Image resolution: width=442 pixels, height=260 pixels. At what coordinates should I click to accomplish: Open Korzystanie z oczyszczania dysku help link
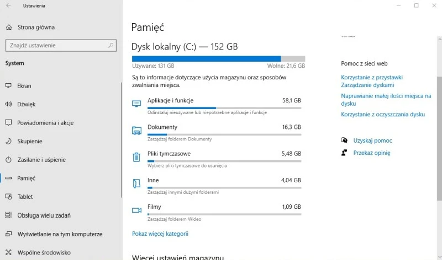click(x=383, y=115)
